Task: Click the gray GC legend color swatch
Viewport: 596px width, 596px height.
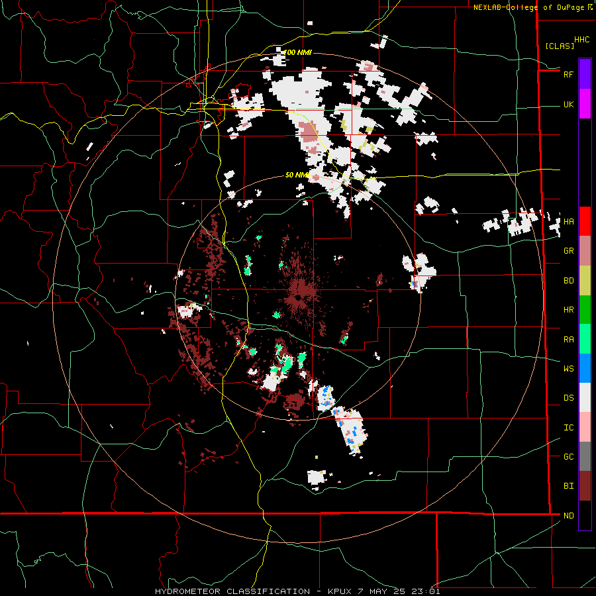Action: (x=585, y=456)
